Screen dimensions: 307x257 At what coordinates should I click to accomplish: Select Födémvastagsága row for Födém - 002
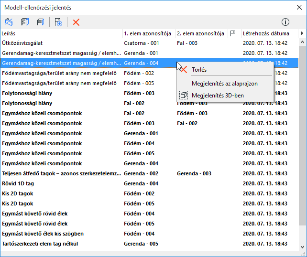point(150,73)
